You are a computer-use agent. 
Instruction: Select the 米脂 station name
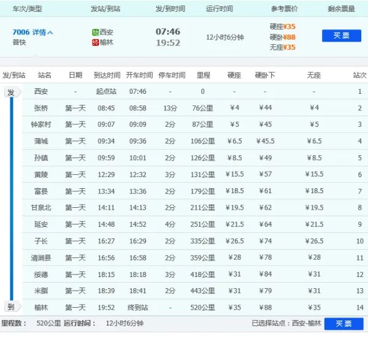41,291
